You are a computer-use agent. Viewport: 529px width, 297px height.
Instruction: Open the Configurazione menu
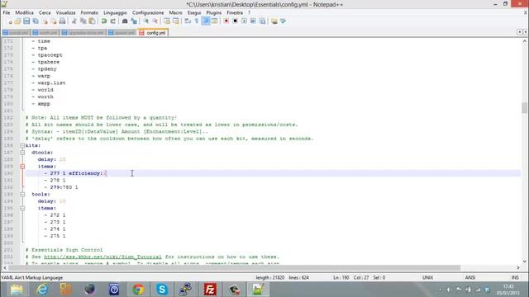tap(148, 12)
